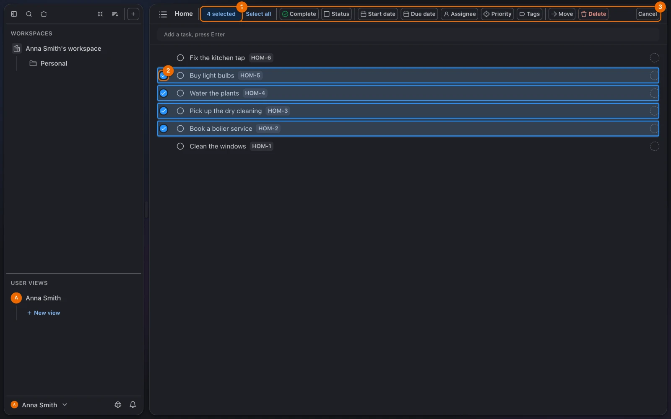Open the sort order icon in sidebar

tap(115, 14)
